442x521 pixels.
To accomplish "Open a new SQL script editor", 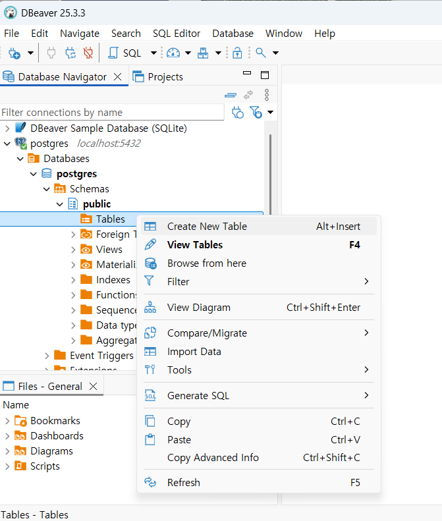I will pos(124,53).
